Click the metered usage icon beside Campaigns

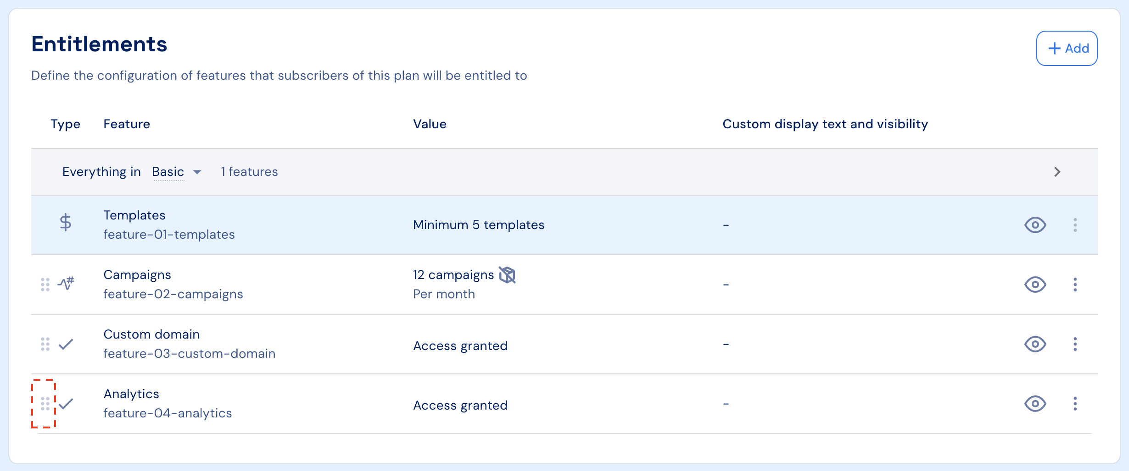(x=66, y=284)
